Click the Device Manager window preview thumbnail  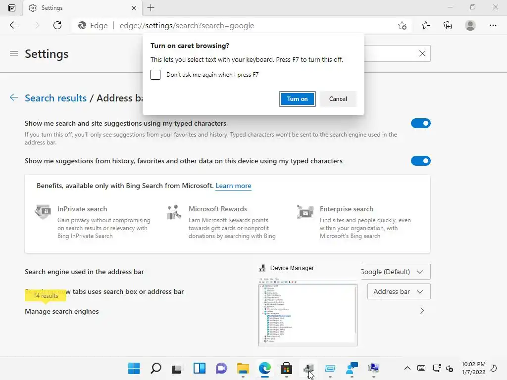point(308,312)
